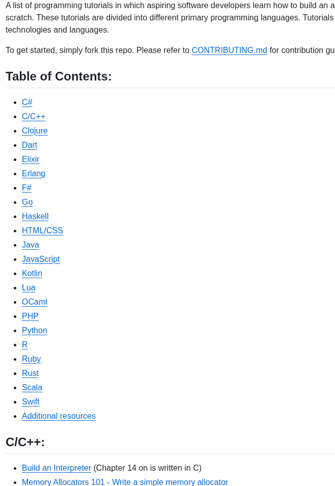Open the OCaml section link
This screenshot has height=486, width=335.
click(x=35, y=302)
